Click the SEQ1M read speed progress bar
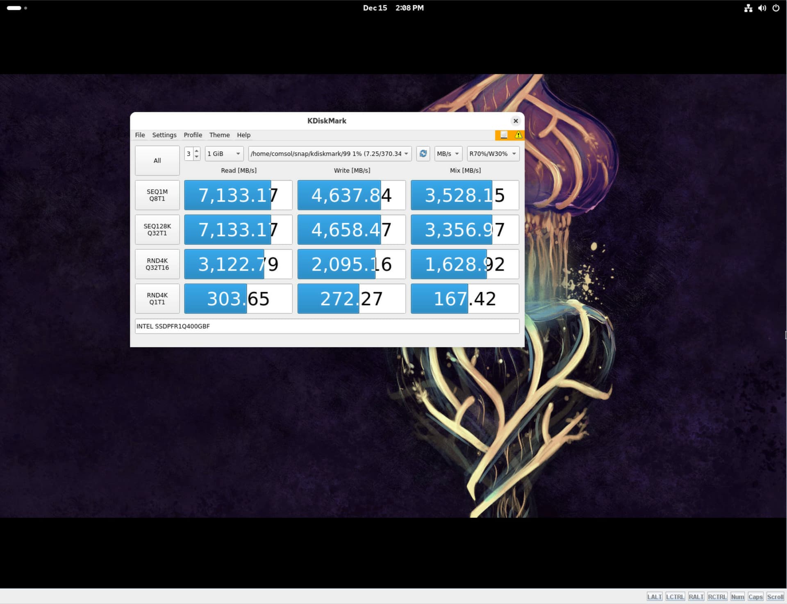787x604 pixels. click(238, 195)
